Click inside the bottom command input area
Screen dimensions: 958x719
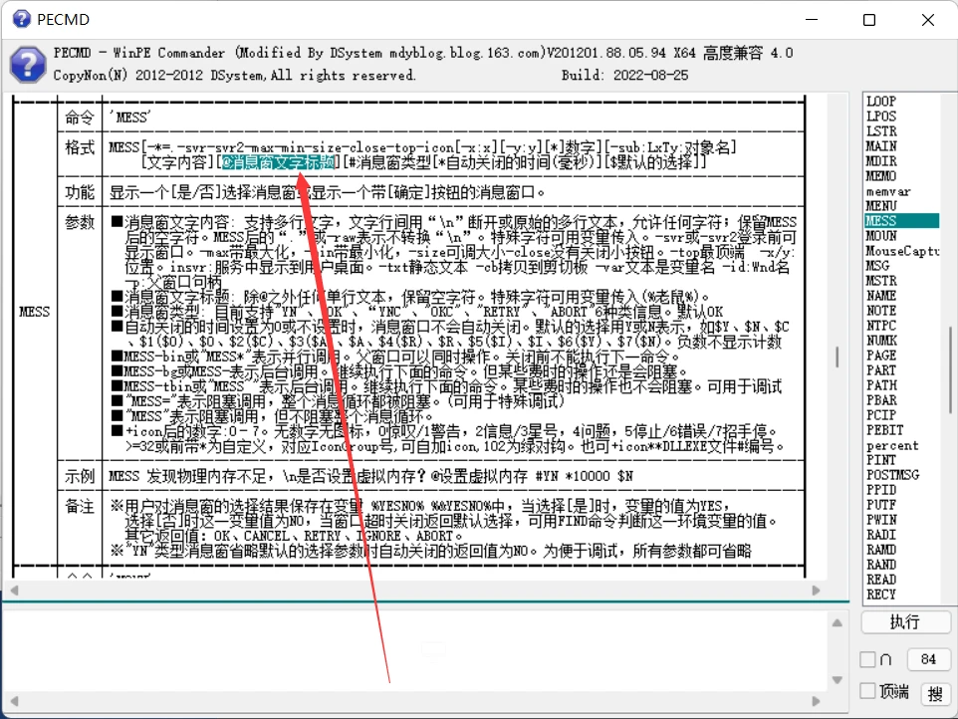(x=415, y=651)
